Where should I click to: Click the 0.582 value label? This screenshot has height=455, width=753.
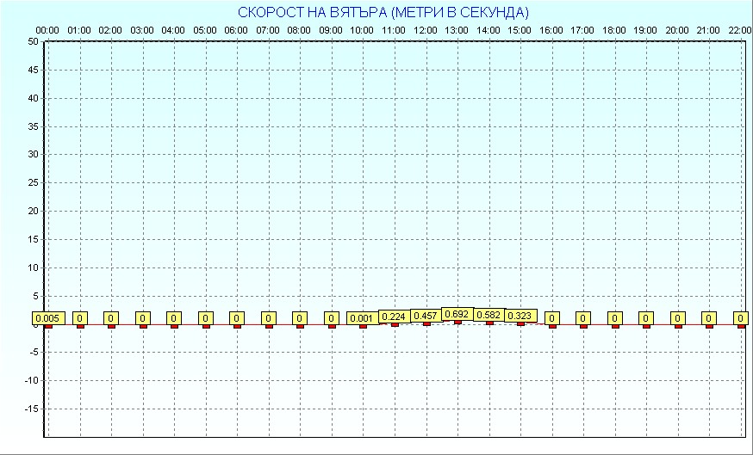pyautogui.click(x=489, y=315)
